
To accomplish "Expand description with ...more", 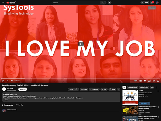I will tap(6, 100).
